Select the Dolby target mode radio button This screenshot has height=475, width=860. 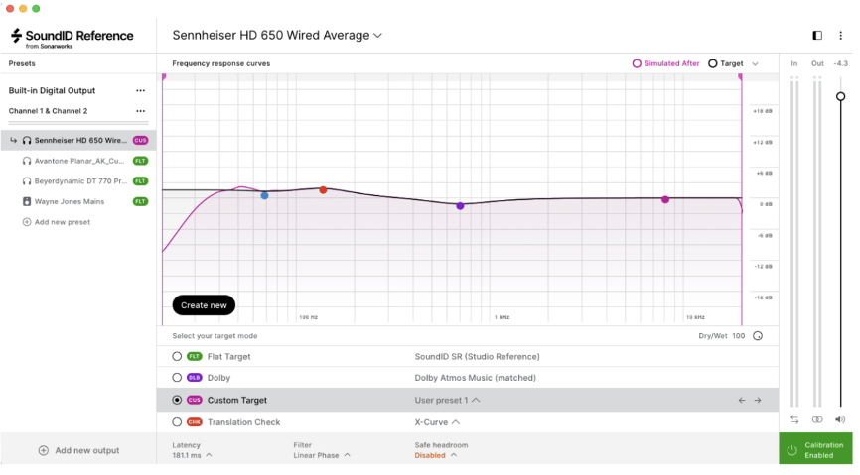coord(177,378)
